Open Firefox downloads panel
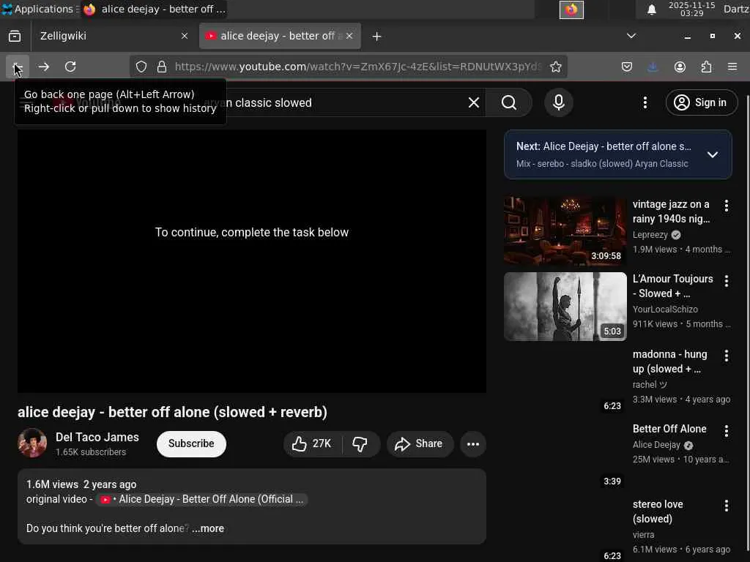This screenshot has height=562, width=750. (653, 67)
